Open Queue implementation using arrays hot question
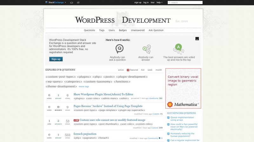Image resolution: width=254 pixels, height=142 pixels. pos(182,119)
